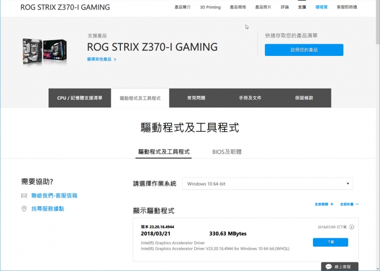The image size is (380, 271).
Task: Click the page vertical scrollbar thumb
Action: coord(378,22)
